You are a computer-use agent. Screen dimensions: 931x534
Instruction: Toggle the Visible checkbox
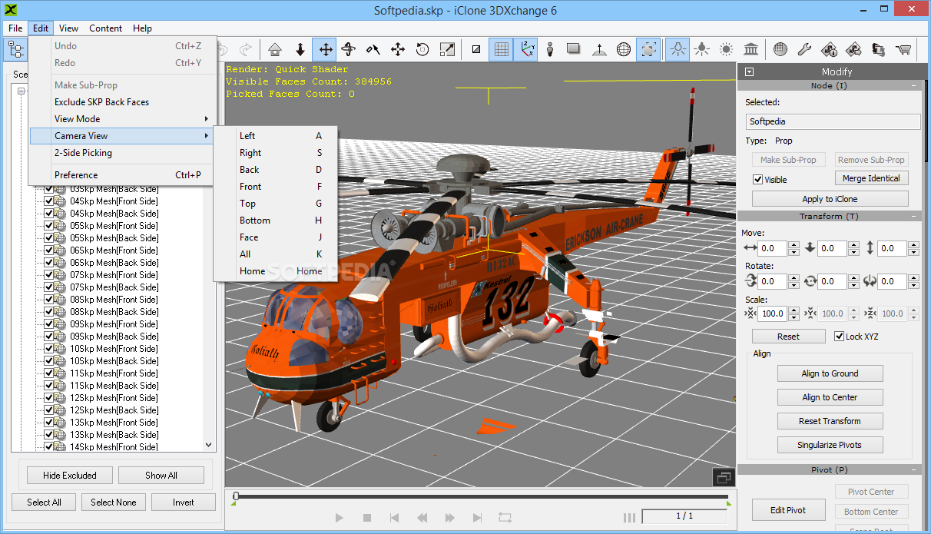[758, 180]
